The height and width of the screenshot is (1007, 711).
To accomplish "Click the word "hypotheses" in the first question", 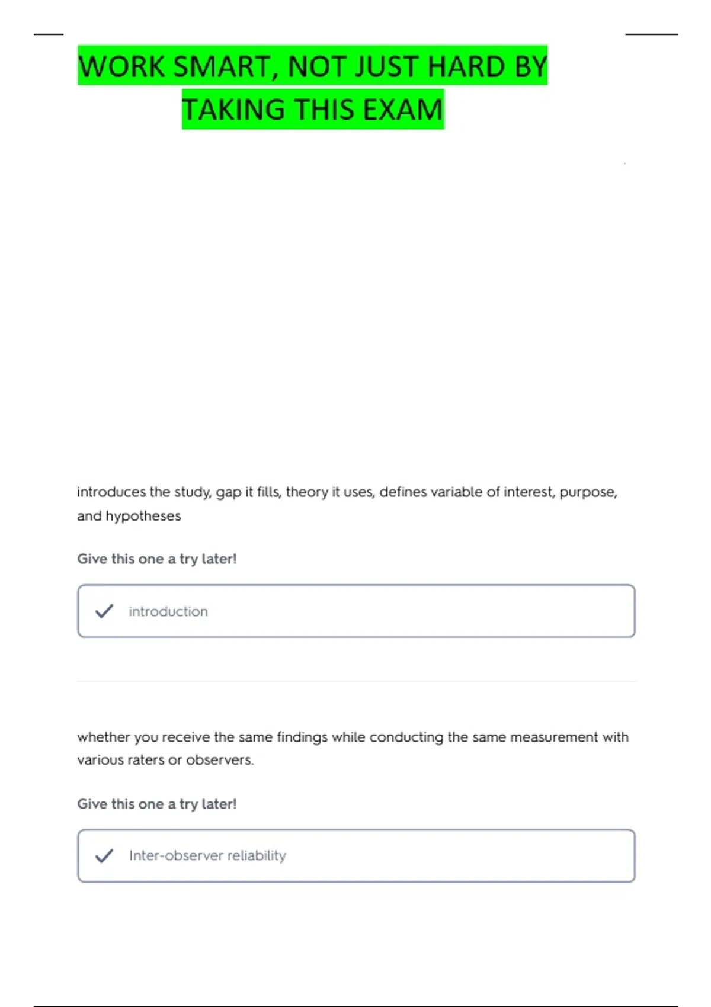I will 143,516.
